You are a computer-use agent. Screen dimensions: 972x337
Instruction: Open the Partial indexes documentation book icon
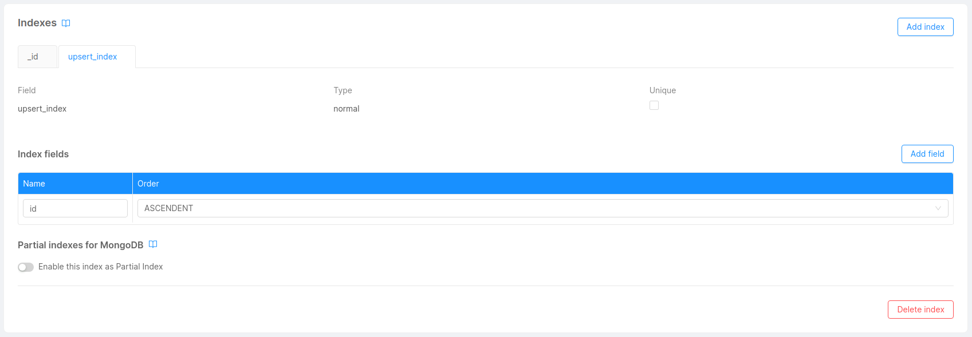coord(153,244)
